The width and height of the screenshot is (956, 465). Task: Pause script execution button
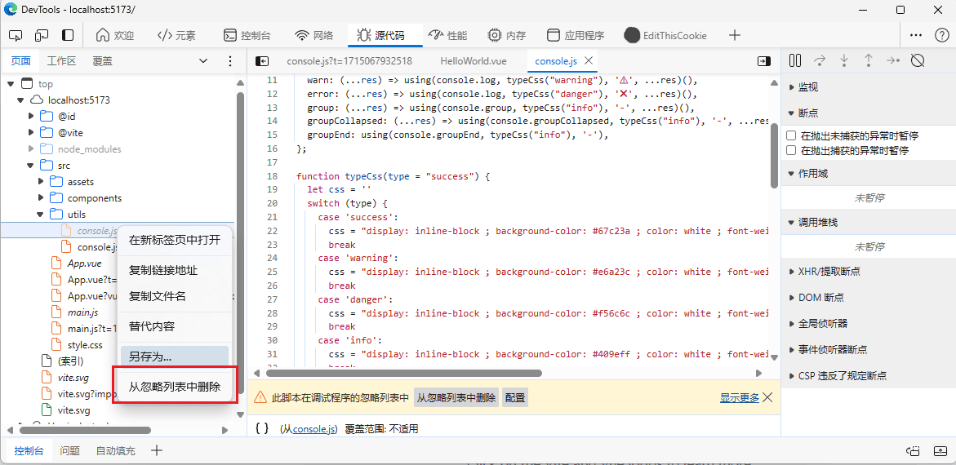[x=795, y=60]
